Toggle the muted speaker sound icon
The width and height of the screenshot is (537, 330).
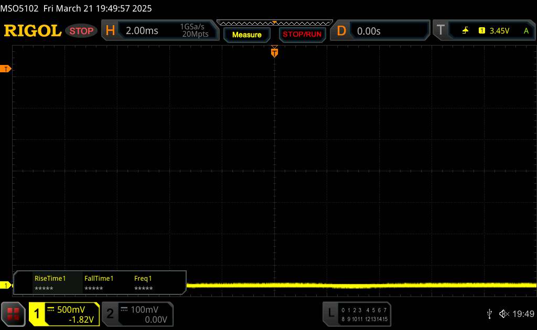(504, 314)
